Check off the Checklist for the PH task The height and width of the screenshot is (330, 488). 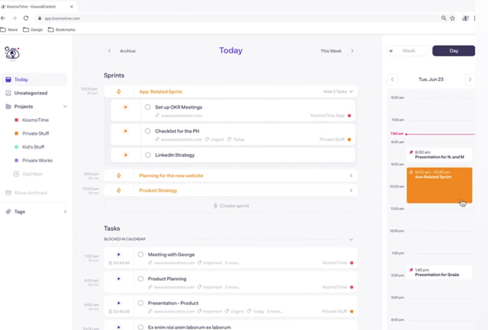pyautogui.click(x=147, y=131)
